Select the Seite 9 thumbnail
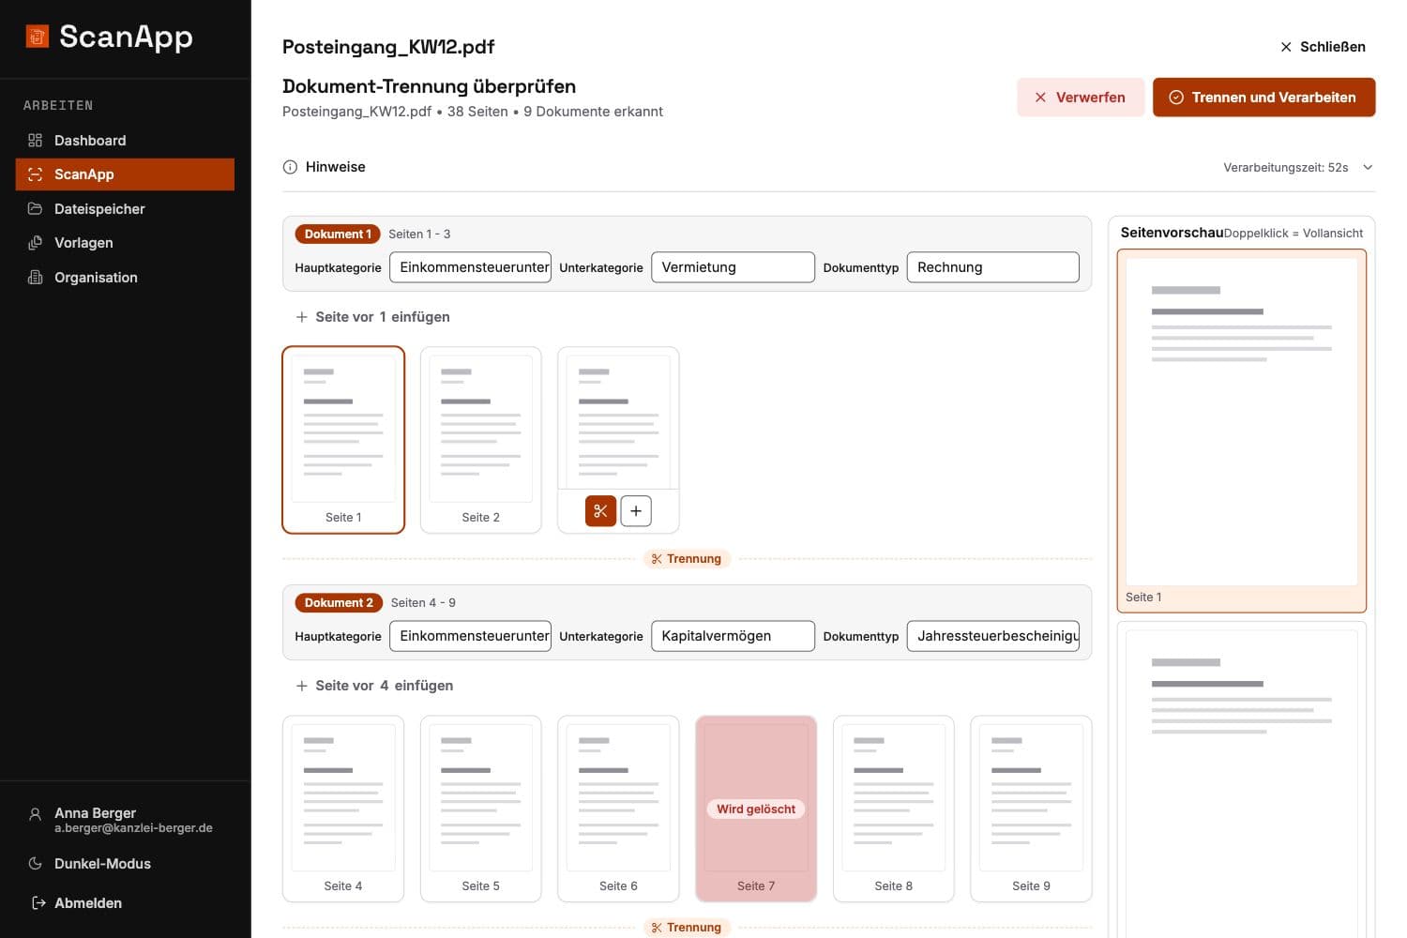 1031,809
